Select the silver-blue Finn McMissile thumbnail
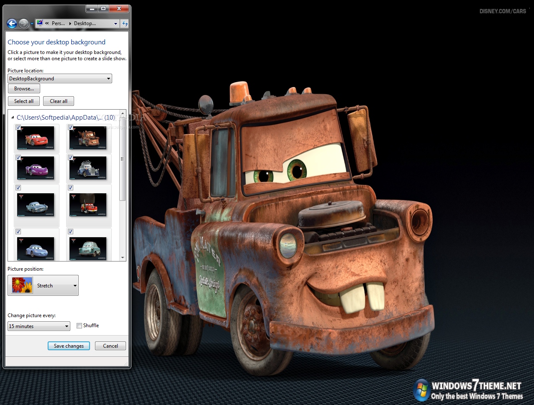 [x=36, y=205]
